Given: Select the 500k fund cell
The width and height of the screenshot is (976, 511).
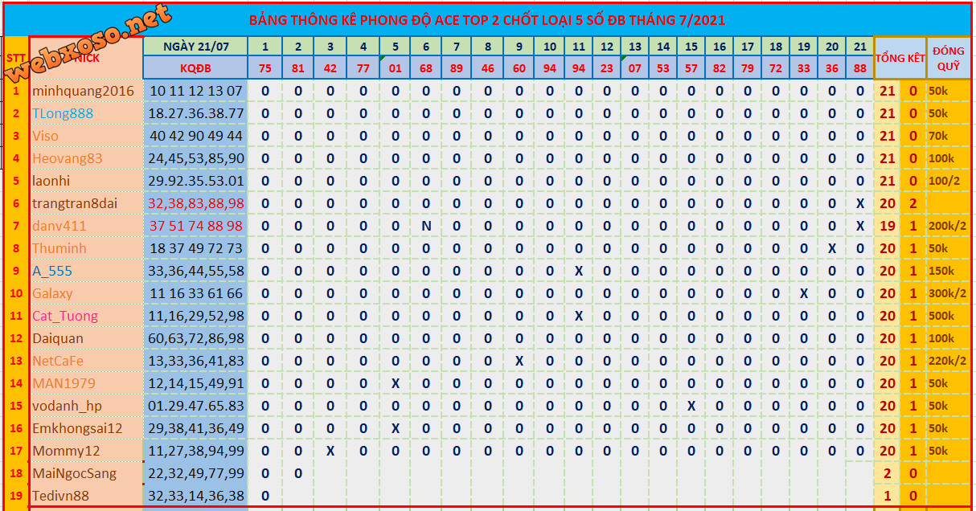Looking at the screenshot, I should 948,316.
